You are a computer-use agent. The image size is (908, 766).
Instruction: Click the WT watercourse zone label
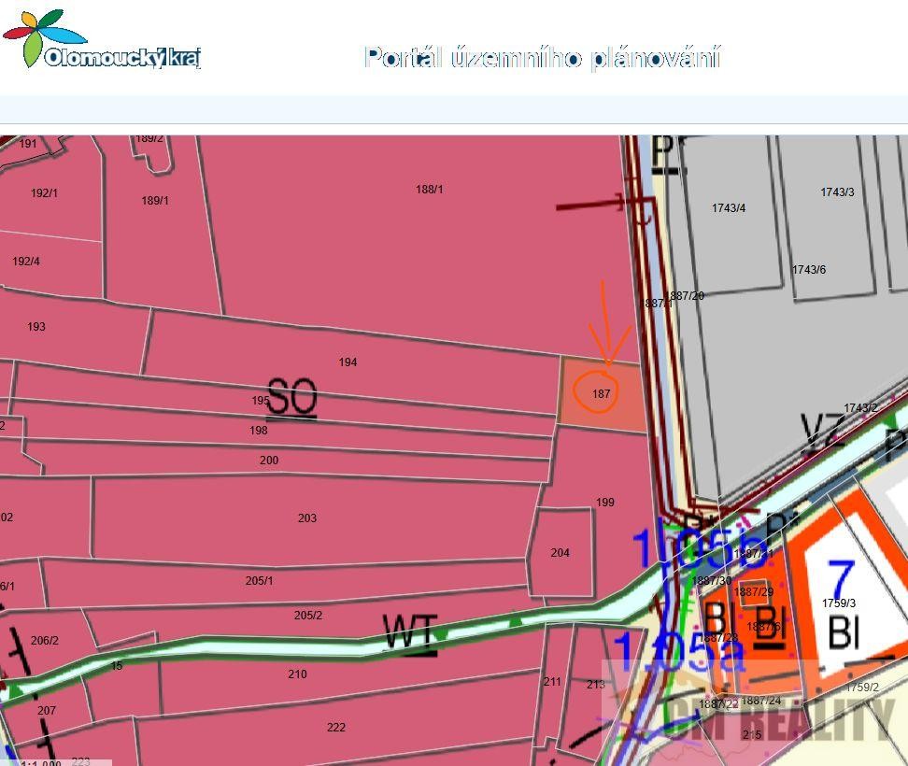pyautogui.click(x=410, y=635)
